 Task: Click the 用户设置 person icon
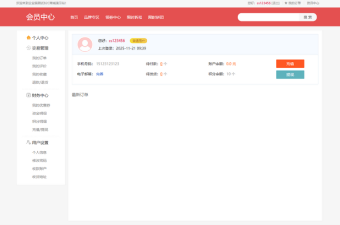[x=28, y=142]
